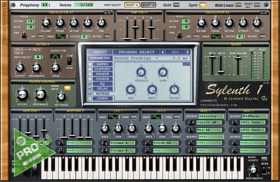Viewport: 280px width, 182px height.
Task: Toggle LFO 1 Free switch
Action: (x=134, y=117)
